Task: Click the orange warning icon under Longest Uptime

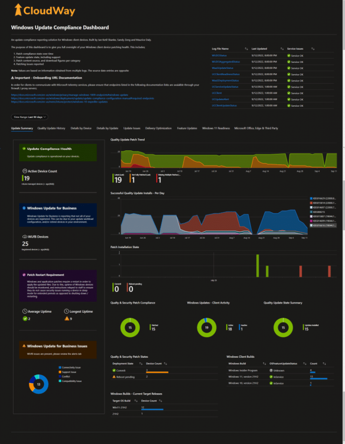Action: [x=67, y=318]
